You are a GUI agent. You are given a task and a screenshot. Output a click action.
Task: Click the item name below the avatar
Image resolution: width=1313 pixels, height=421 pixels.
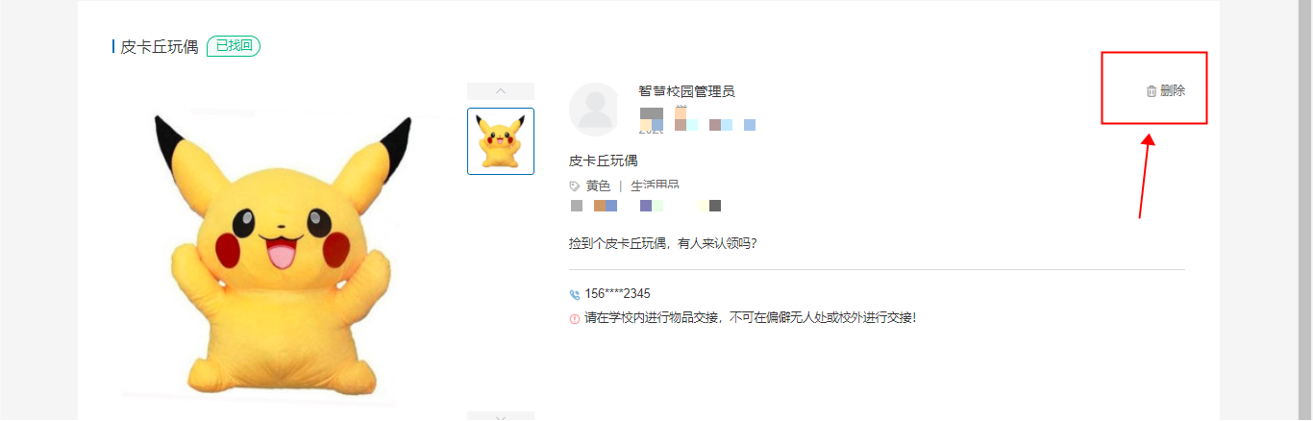point(604,161)
